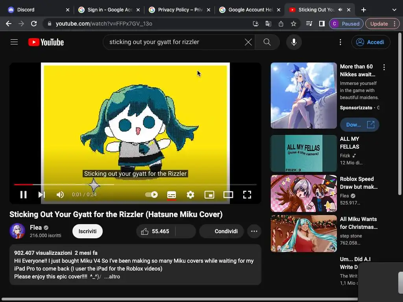Toggle subtitles captions button
The image size is (403, 302).
tap(172, 195)
